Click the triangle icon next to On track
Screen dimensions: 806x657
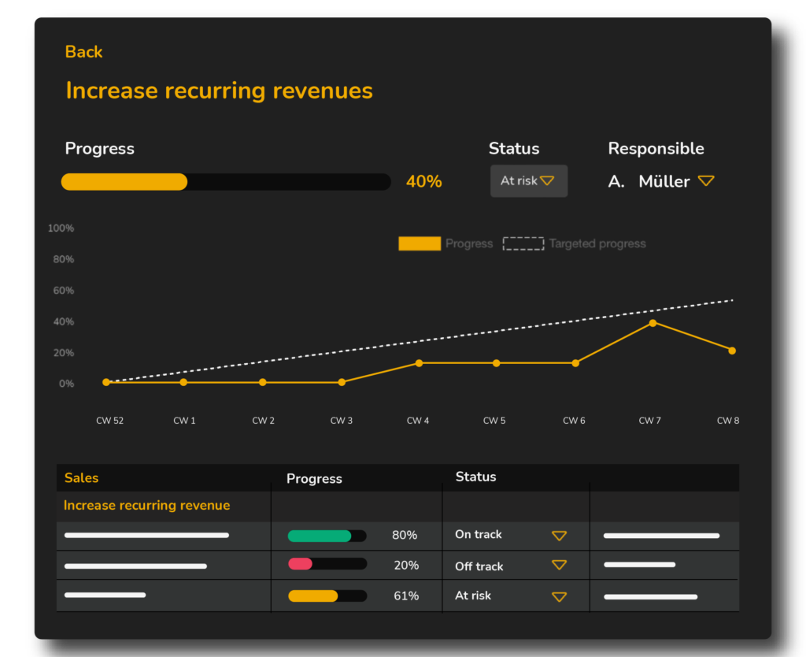(x=560, y=535)
